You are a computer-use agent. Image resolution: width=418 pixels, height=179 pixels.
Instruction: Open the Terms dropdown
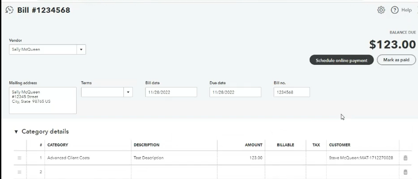[x=128, y=92]
